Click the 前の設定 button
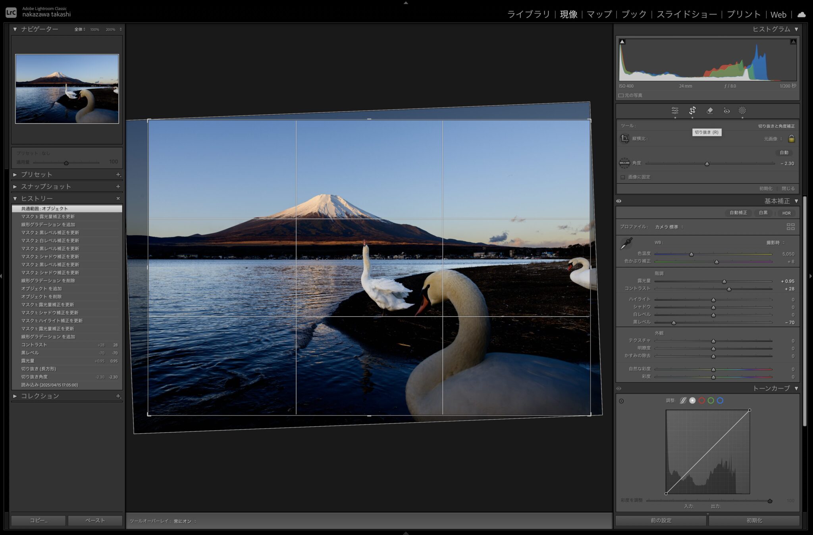 (x=661, y=520)
